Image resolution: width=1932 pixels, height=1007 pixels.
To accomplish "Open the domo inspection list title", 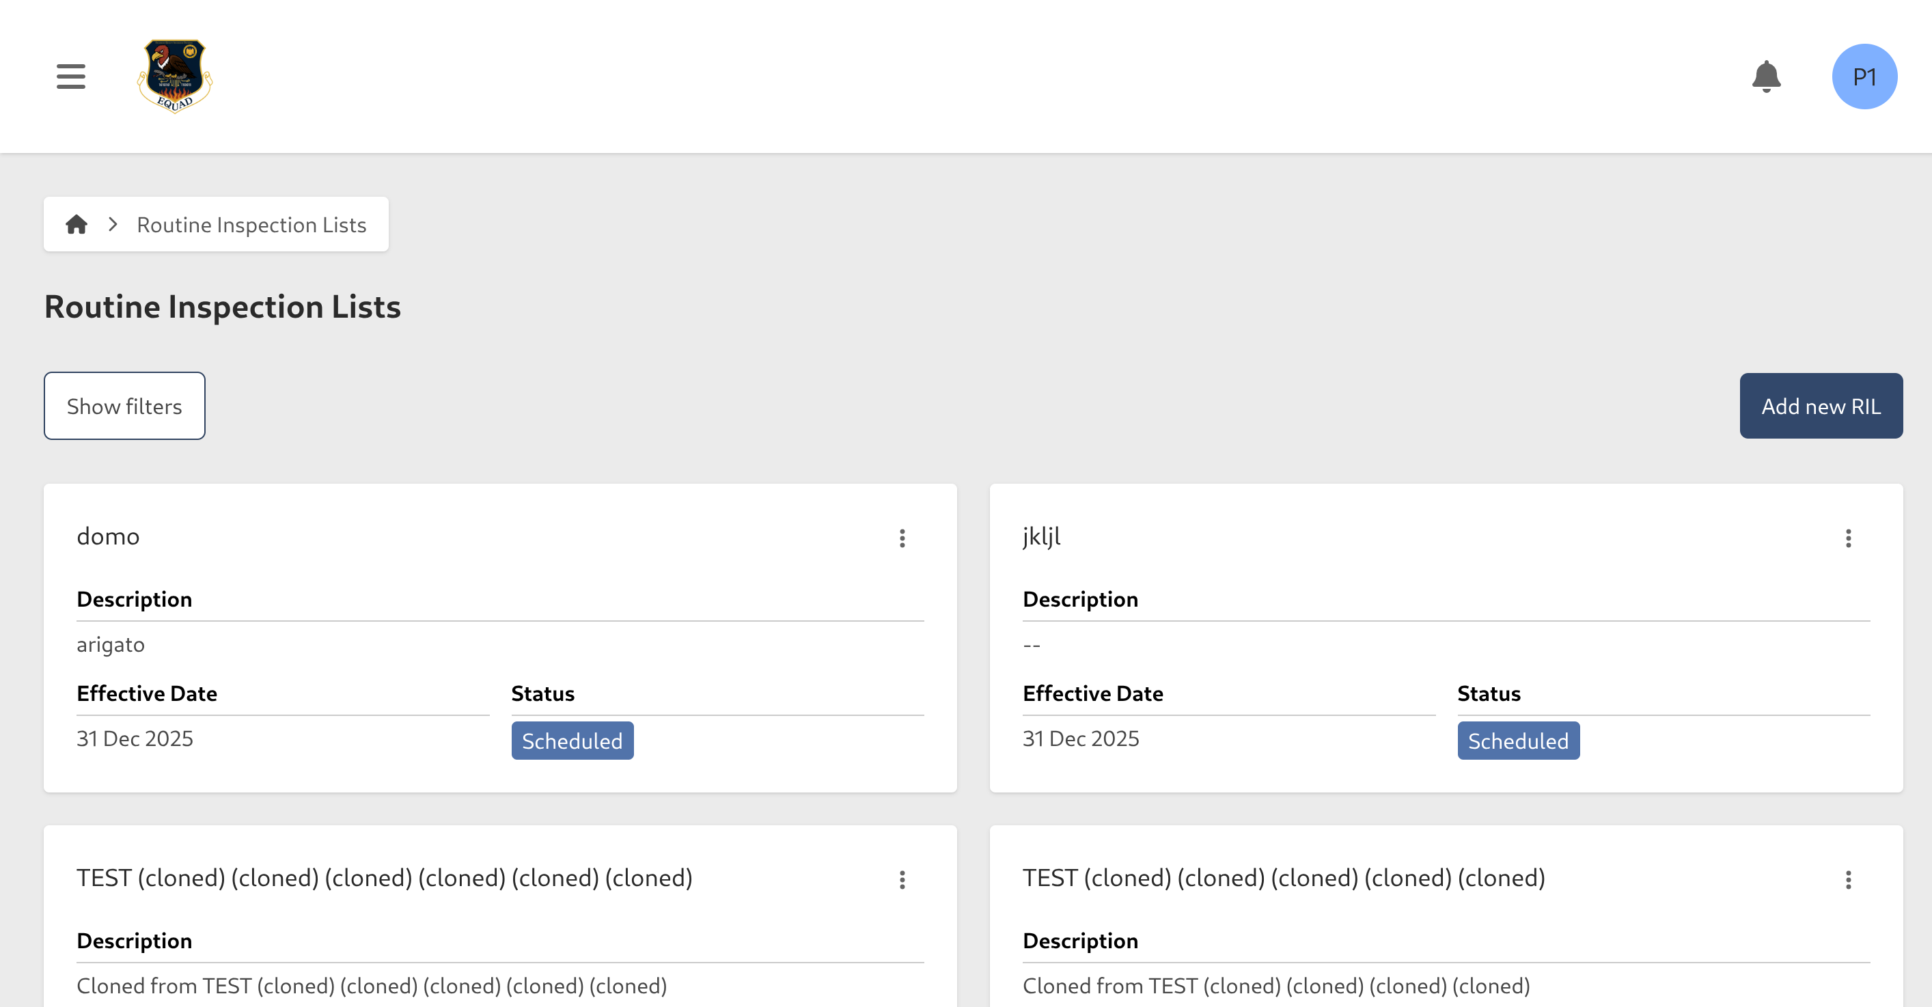I will point(108,536).
